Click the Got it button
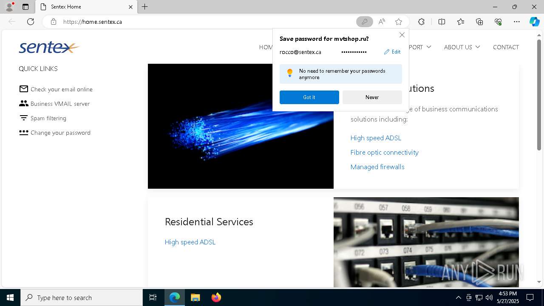 pos(309,97)
